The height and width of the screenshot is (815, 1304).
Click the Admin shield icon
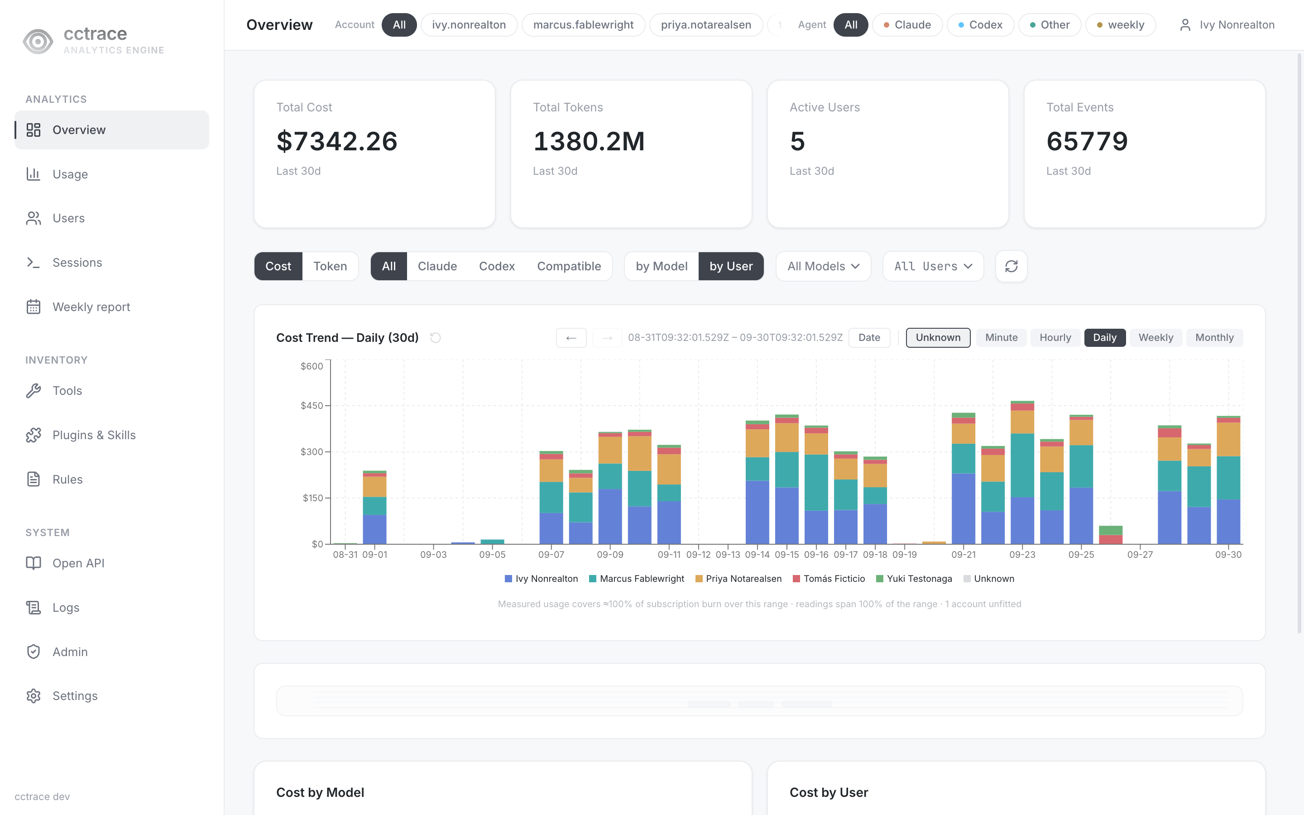[x=34, y=652]
